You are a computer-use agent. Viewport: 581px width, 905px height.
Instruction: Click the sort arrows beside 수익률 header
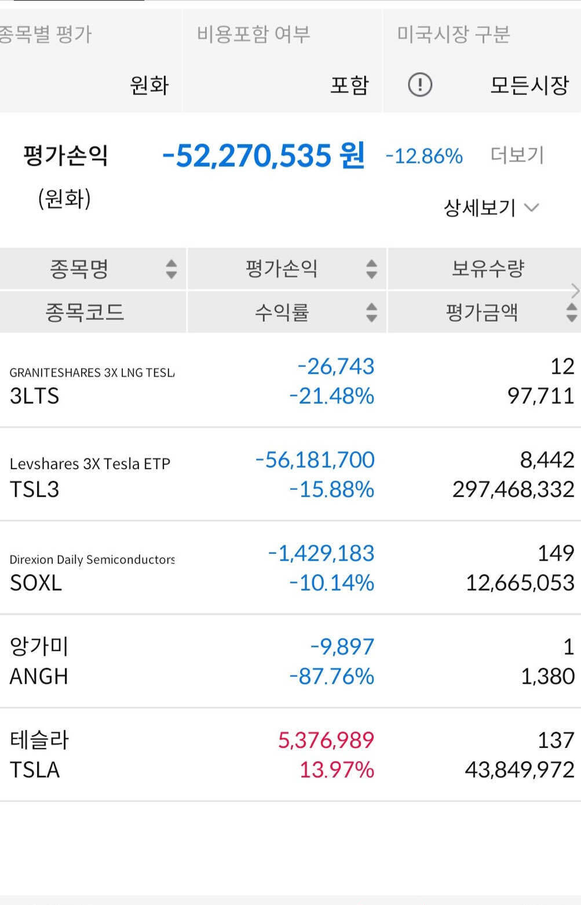371,312
